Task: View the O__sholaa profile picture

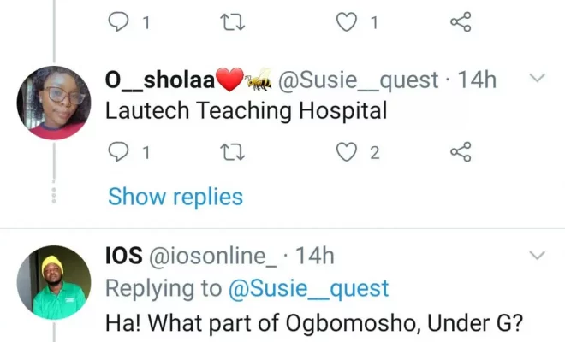Action: (x=54, y=103)
